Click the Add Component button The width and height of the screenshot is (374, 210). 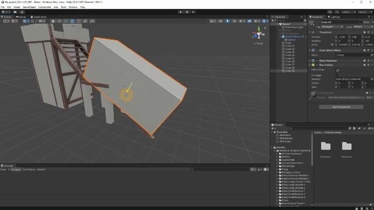pyautogui.click(x=341, y=107)
